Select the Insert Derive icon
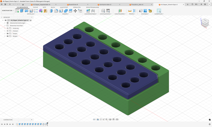 141,11
